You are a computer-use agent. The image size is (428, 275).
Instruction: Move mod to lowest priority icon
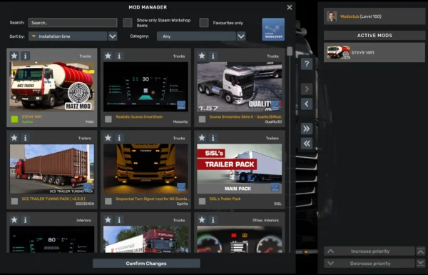coord(421,264)
